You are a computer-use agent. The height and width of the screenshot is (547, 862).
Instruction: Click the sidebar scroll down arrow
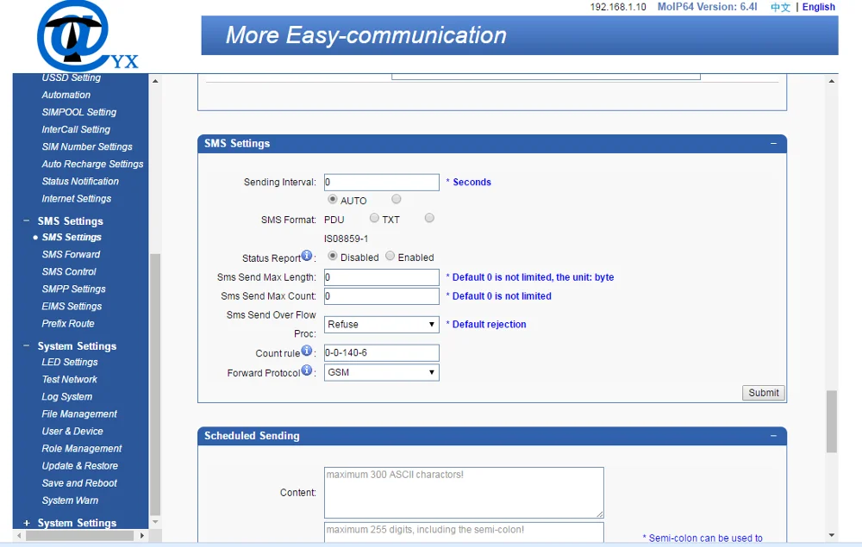click(x=155, y=522)
